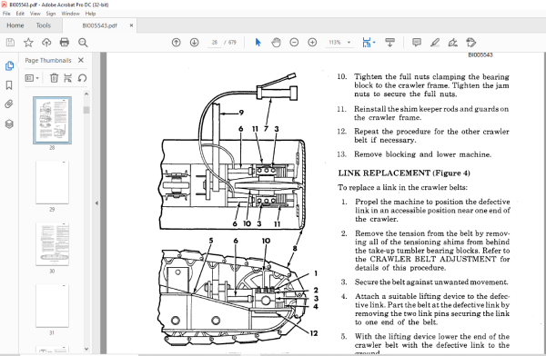The width and height of the screenshot is (546, 356).
Task: Delete selected page with trash icon
Action: click(54, 78)
